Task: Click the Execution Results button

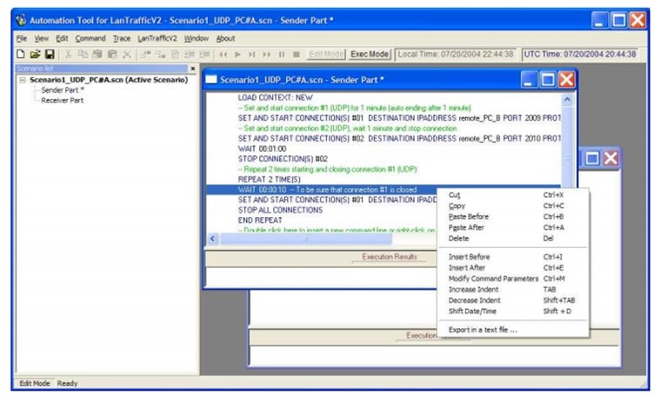Action: tap(389, 257)
